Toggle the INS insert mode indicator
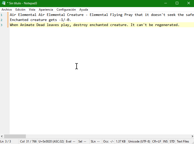The image size is (194, 144). (165, 141)
